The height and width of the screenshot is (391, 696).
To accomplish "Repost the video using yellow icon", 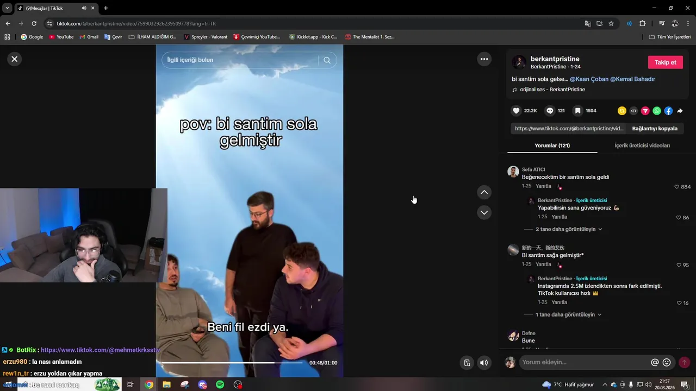I will (622, 111).
